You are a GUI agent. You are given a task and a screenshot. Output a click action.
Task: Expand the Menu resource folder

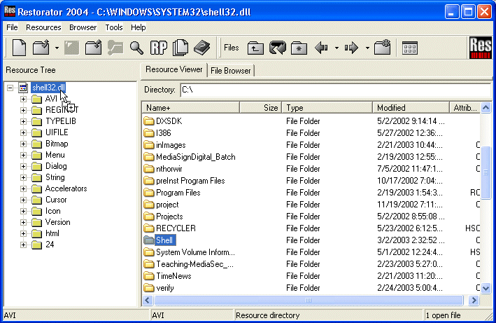[23, 155]
